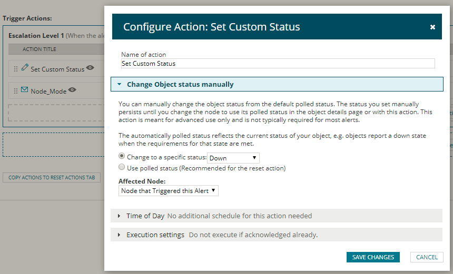Grab the drag handle of Set Custom Status row
This screenshot has height=274, width=453.
[x=16, y=69]
